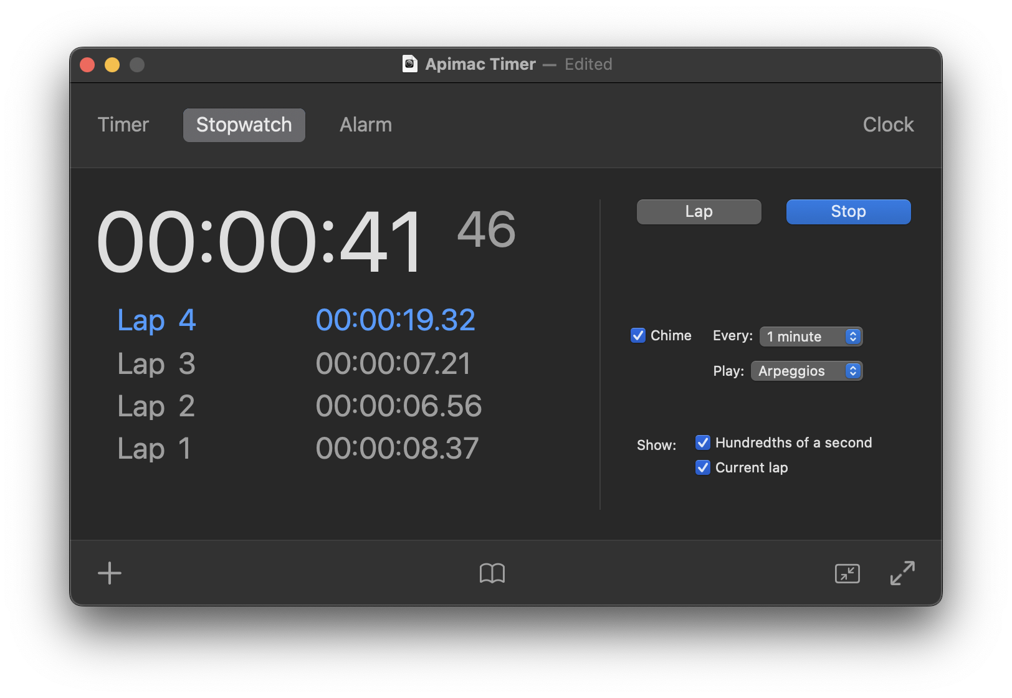This screenshot has width=1012, height=698.
Task: Minimize the window with the yellow button
Action: [112, 64]
